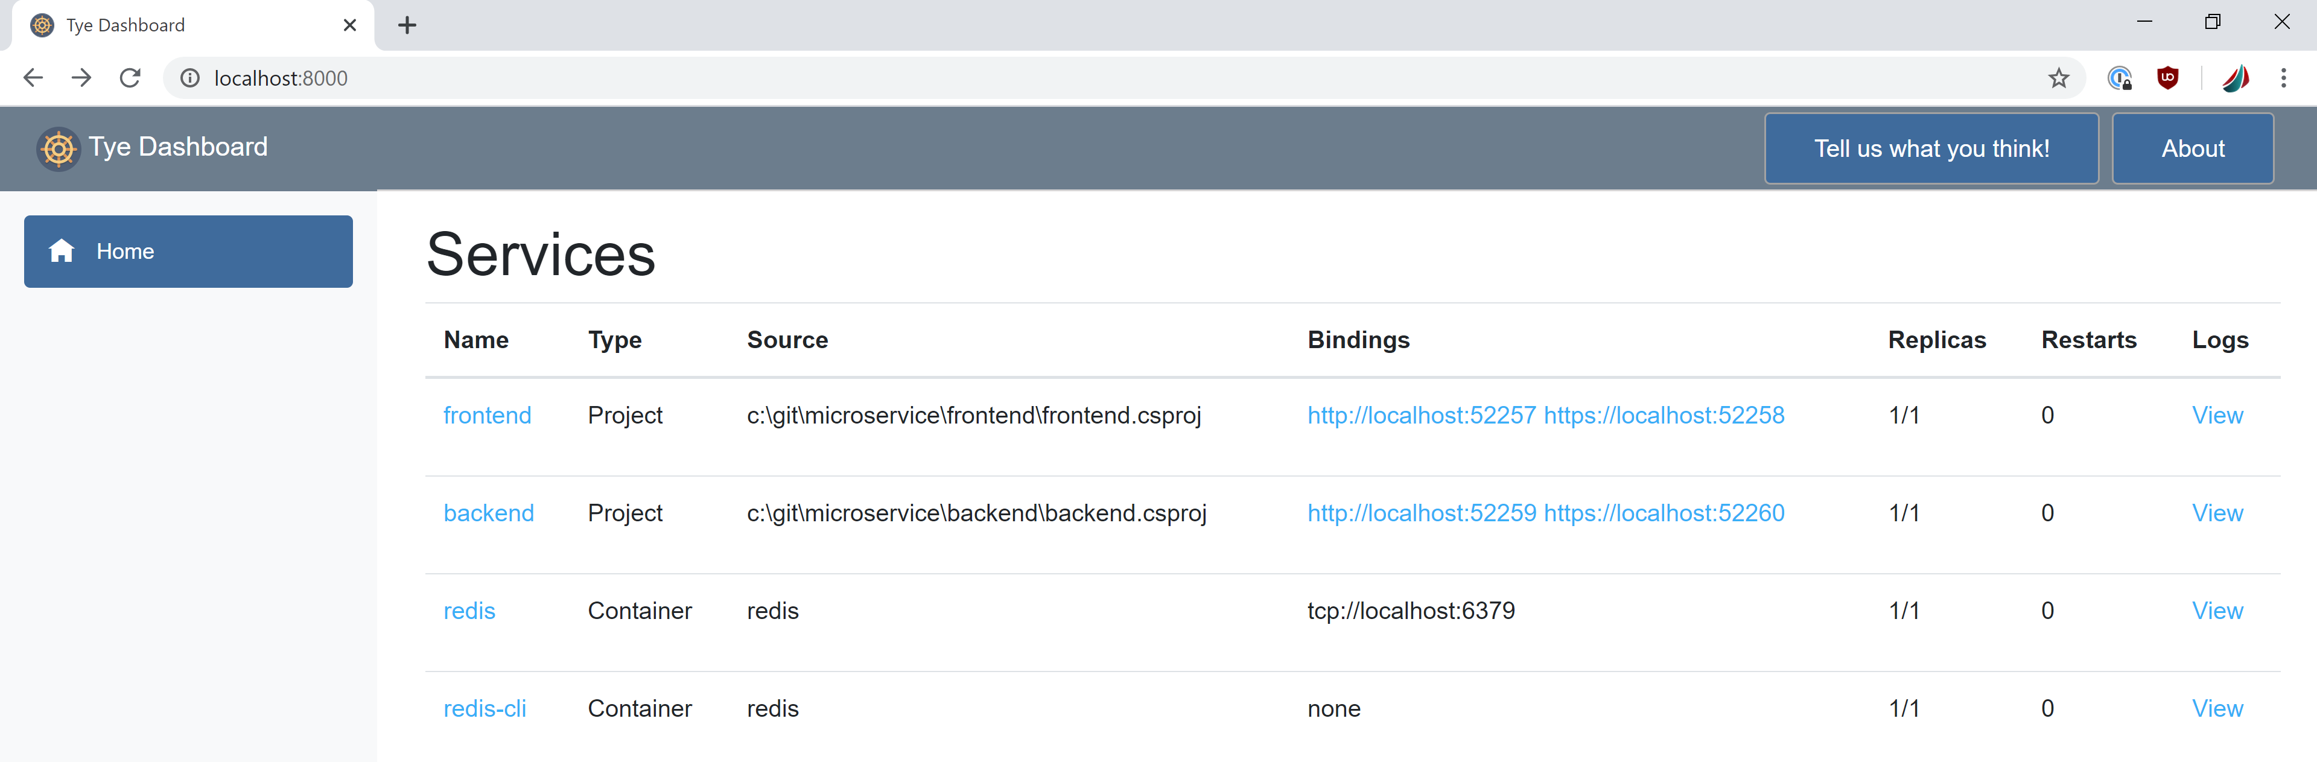Open the redis service link
Screen dimensions: 2317x762
[x=469, y=611]
